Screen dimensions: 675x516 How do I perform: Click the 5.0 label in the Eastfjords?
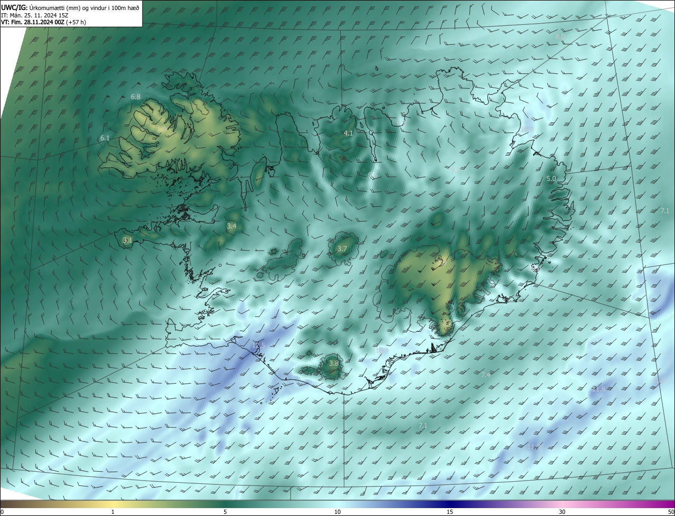pyautogui.click(x=551, y=179)
